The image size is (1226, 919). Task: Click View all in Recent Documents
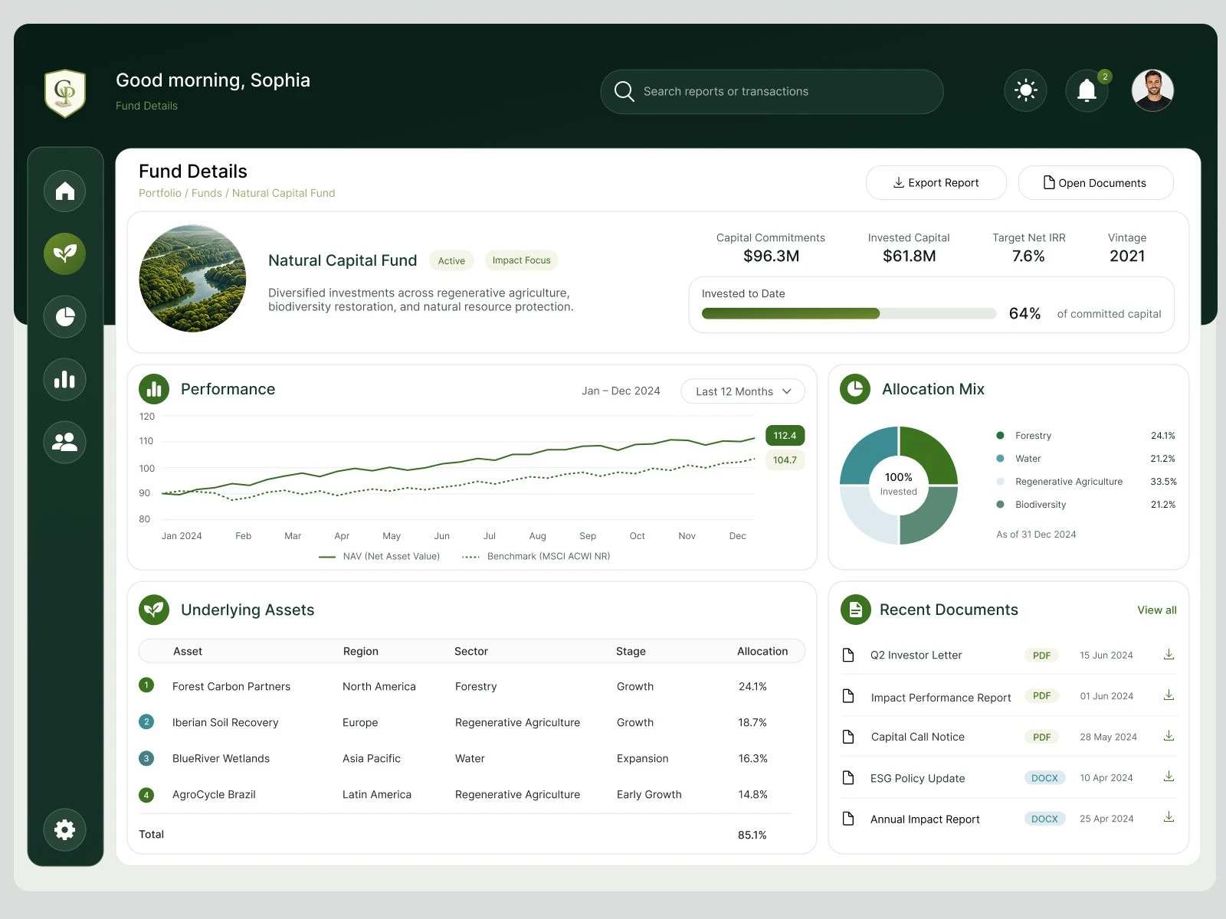tap(1156, 610)
